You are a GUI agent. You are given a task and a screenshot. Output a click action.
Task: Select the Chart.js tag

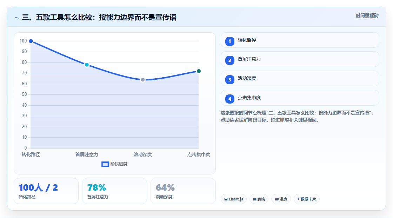tap(234, 199)
